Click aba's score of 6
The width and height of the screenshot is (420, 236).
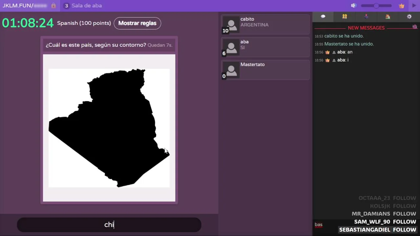[224, 53]
